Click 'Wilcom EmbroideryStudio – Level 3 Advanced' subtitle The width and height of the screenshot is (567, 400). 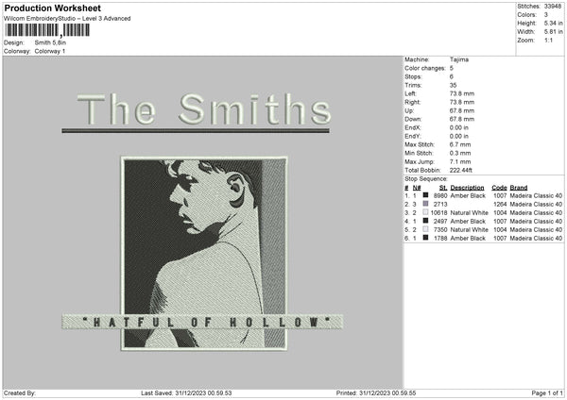[x=67, y=19]
